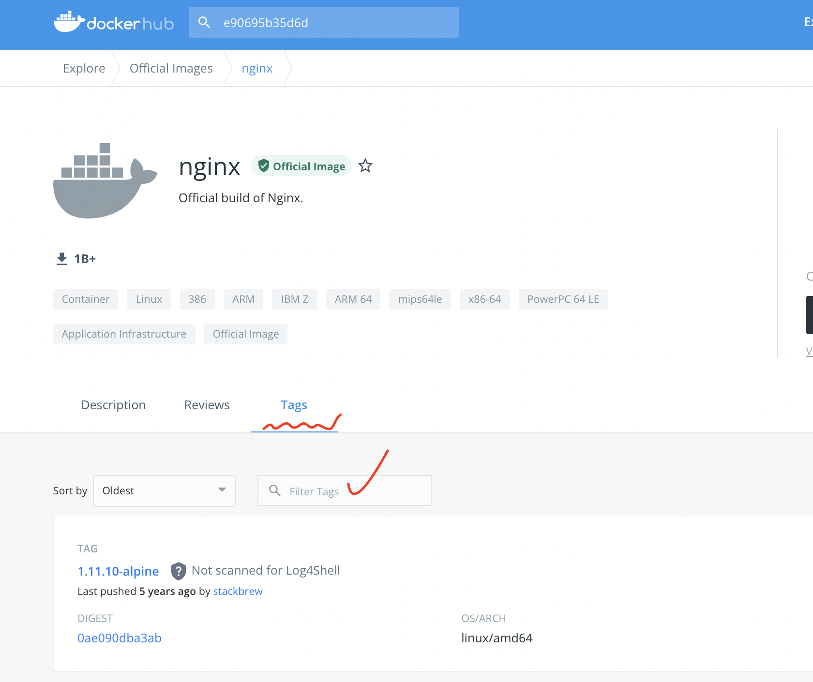Click the Official build of Nginx description
The width and height of the screenshot is (813, 682).
tap(241, 198)
